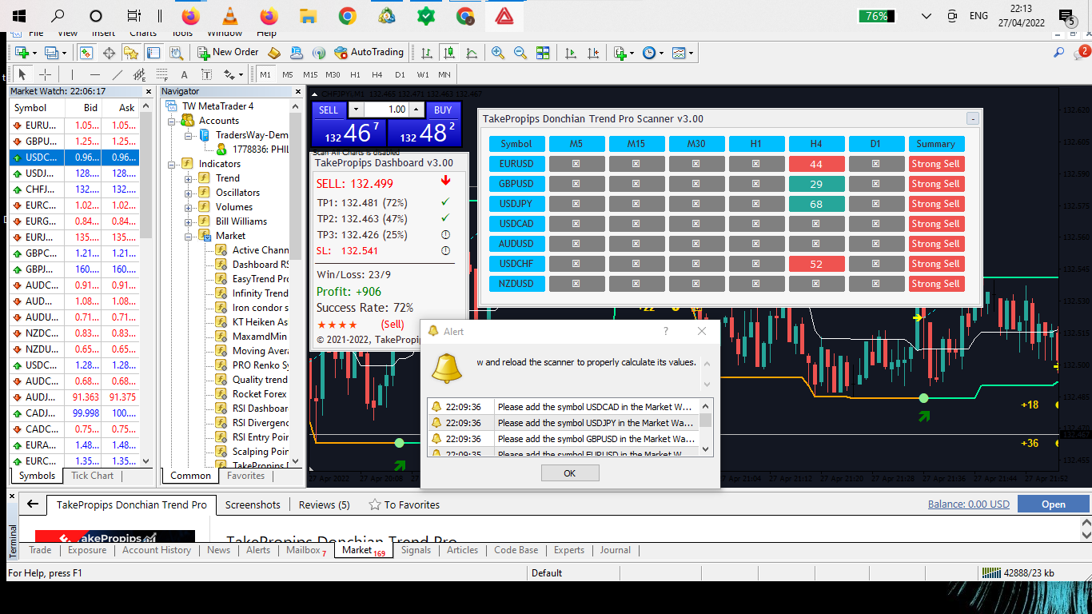Expand the Volumes folder
Viewport: 1092px width, 614px height.
click(x=189, y=207)
